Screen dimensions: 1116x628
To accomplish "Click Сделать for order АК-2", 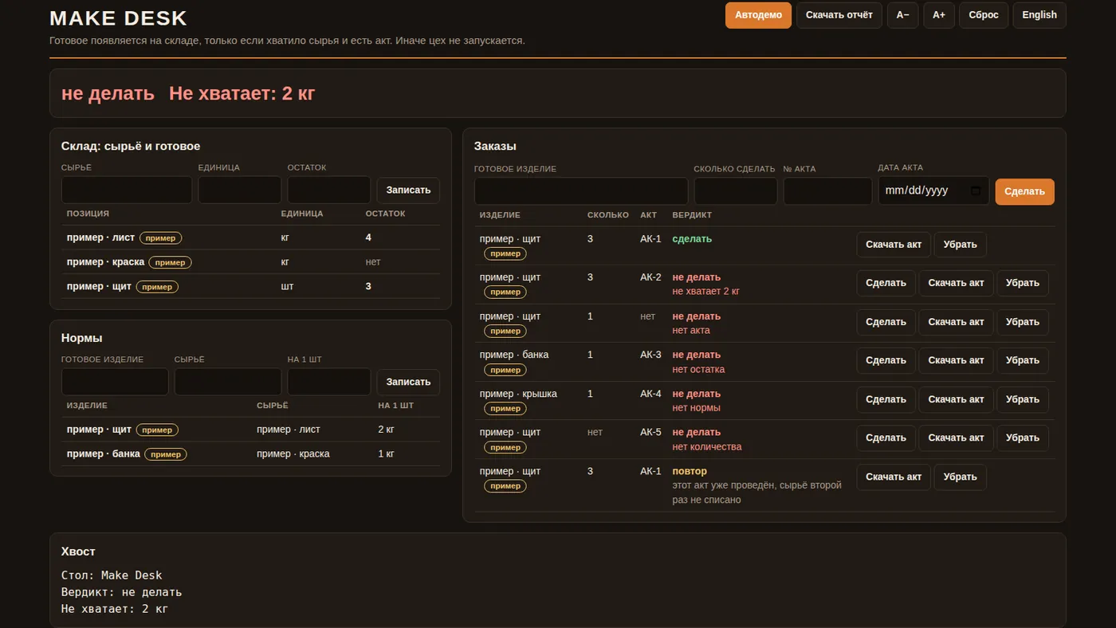I will (x=886, y=283).
